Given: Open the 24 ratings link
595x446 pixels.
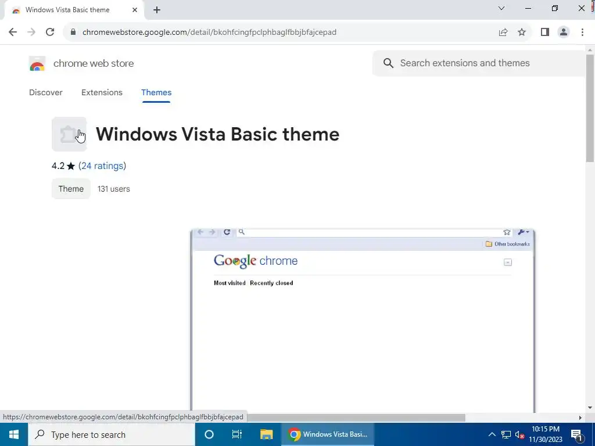Looking at the screenshot, I should [102, 166].
